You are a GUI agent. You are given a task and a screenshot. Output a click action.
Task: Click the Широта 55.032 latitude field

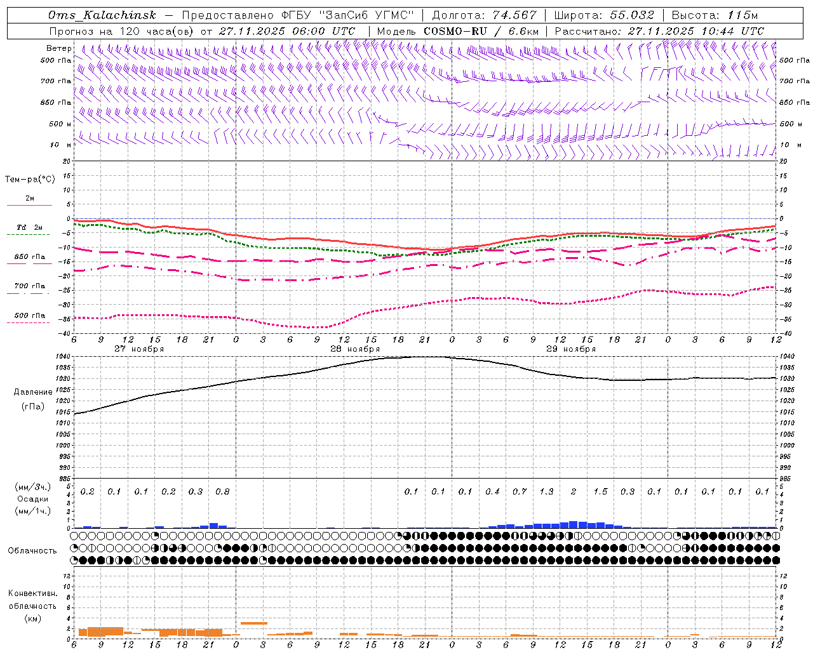(x=604, y=15)
